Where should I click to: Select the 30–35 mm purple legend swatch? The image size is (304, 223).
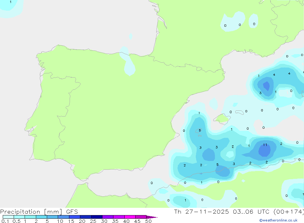(x=108, y=217)
